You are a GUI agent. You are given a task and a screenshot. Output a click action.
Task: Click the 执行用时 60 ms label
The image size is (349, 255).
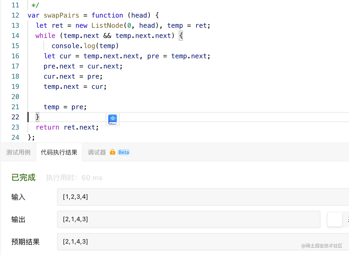click(74, 178)
